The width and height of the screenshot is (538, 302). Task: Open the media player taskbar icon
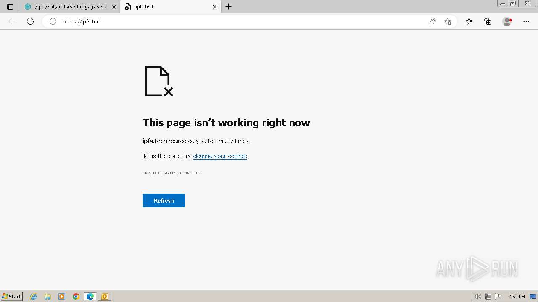[62, 297]
